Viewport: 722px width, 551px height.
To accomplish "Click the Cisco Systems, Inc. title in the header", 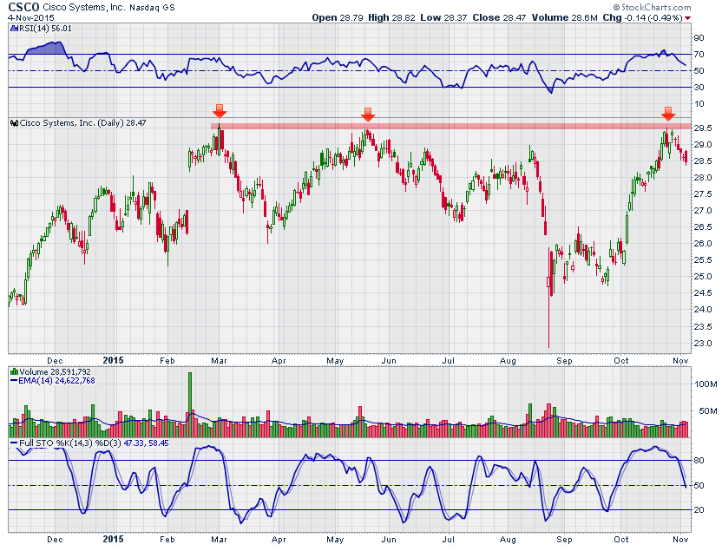I will click(84, 8).
